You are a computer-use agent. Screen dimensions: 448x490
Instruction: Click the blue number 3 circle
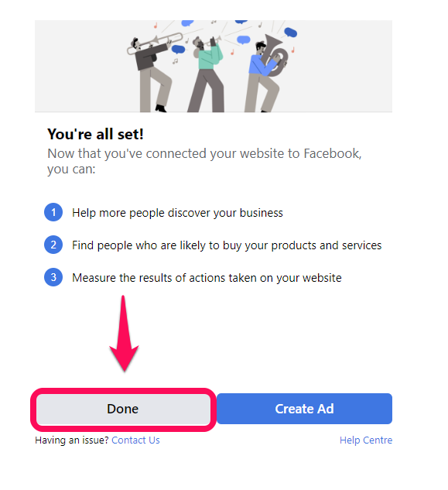tap(53, 277)
